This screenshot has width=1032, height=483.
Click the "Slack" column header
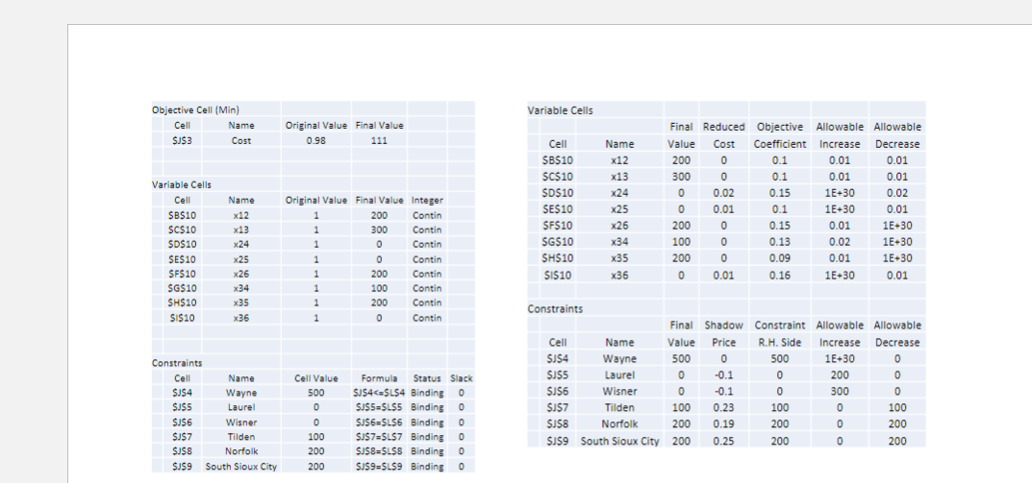461,378
